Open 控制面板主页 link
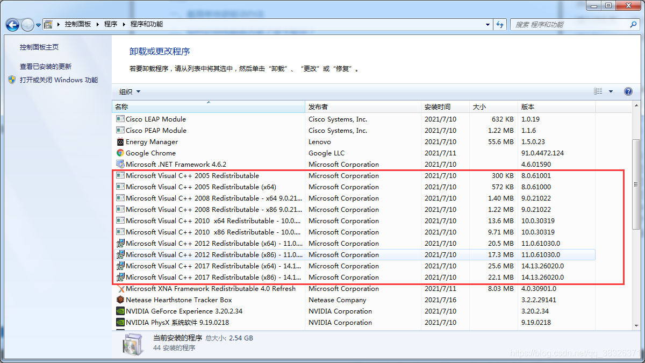This screenshot has height=363, width=645. pyautogui.click(x=39, y=47)
